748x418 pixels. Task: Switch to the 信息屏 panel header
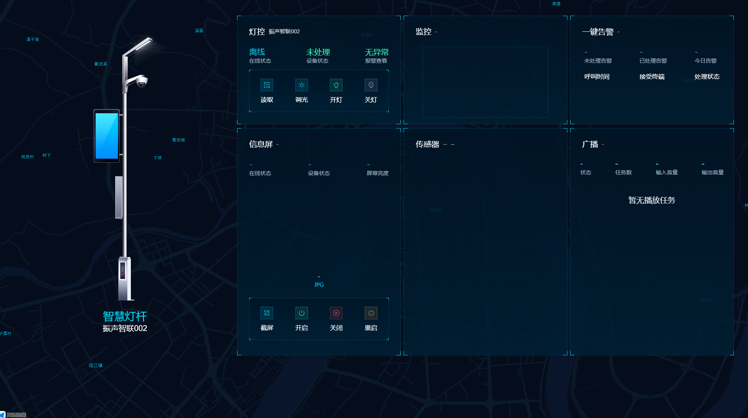tap(261, 144)
